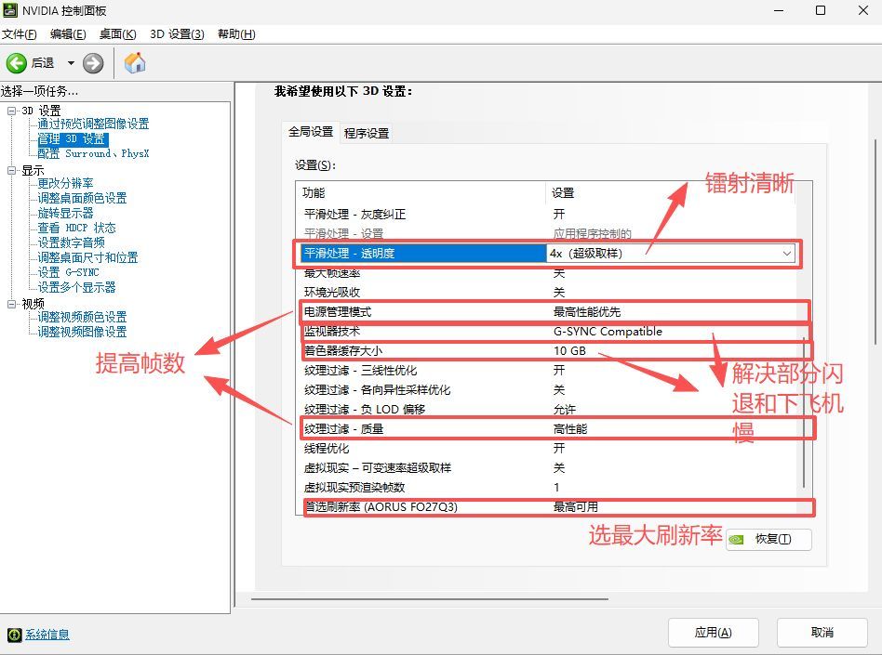
Task: Open 调整视频图像设置 task
Action: coord(82,332)
